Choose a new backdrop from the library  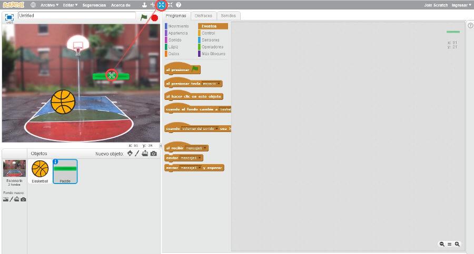[5, 199]
